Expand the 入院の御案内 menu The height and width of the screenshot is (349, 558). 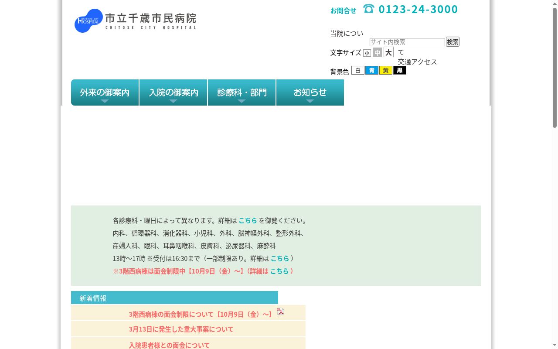point(173,92)
